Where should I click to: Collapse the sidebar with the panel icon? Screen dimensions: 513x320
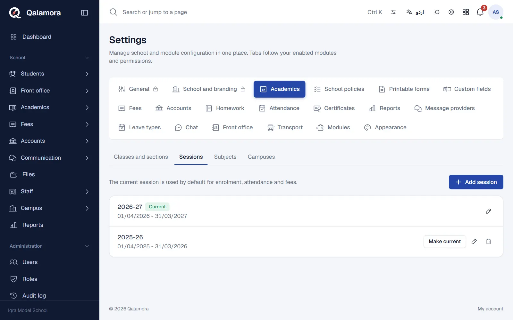coord(85,13)
